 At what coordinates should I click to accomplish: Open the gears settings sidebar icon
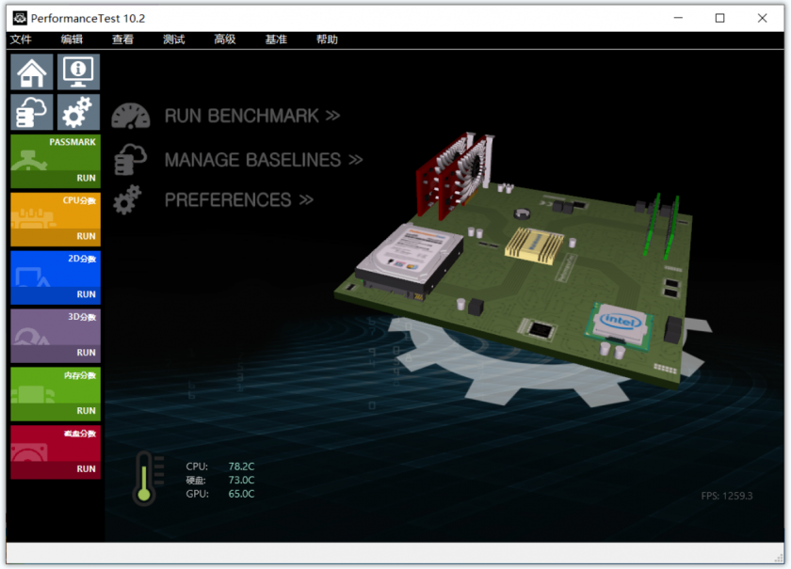tap(78, 112)
